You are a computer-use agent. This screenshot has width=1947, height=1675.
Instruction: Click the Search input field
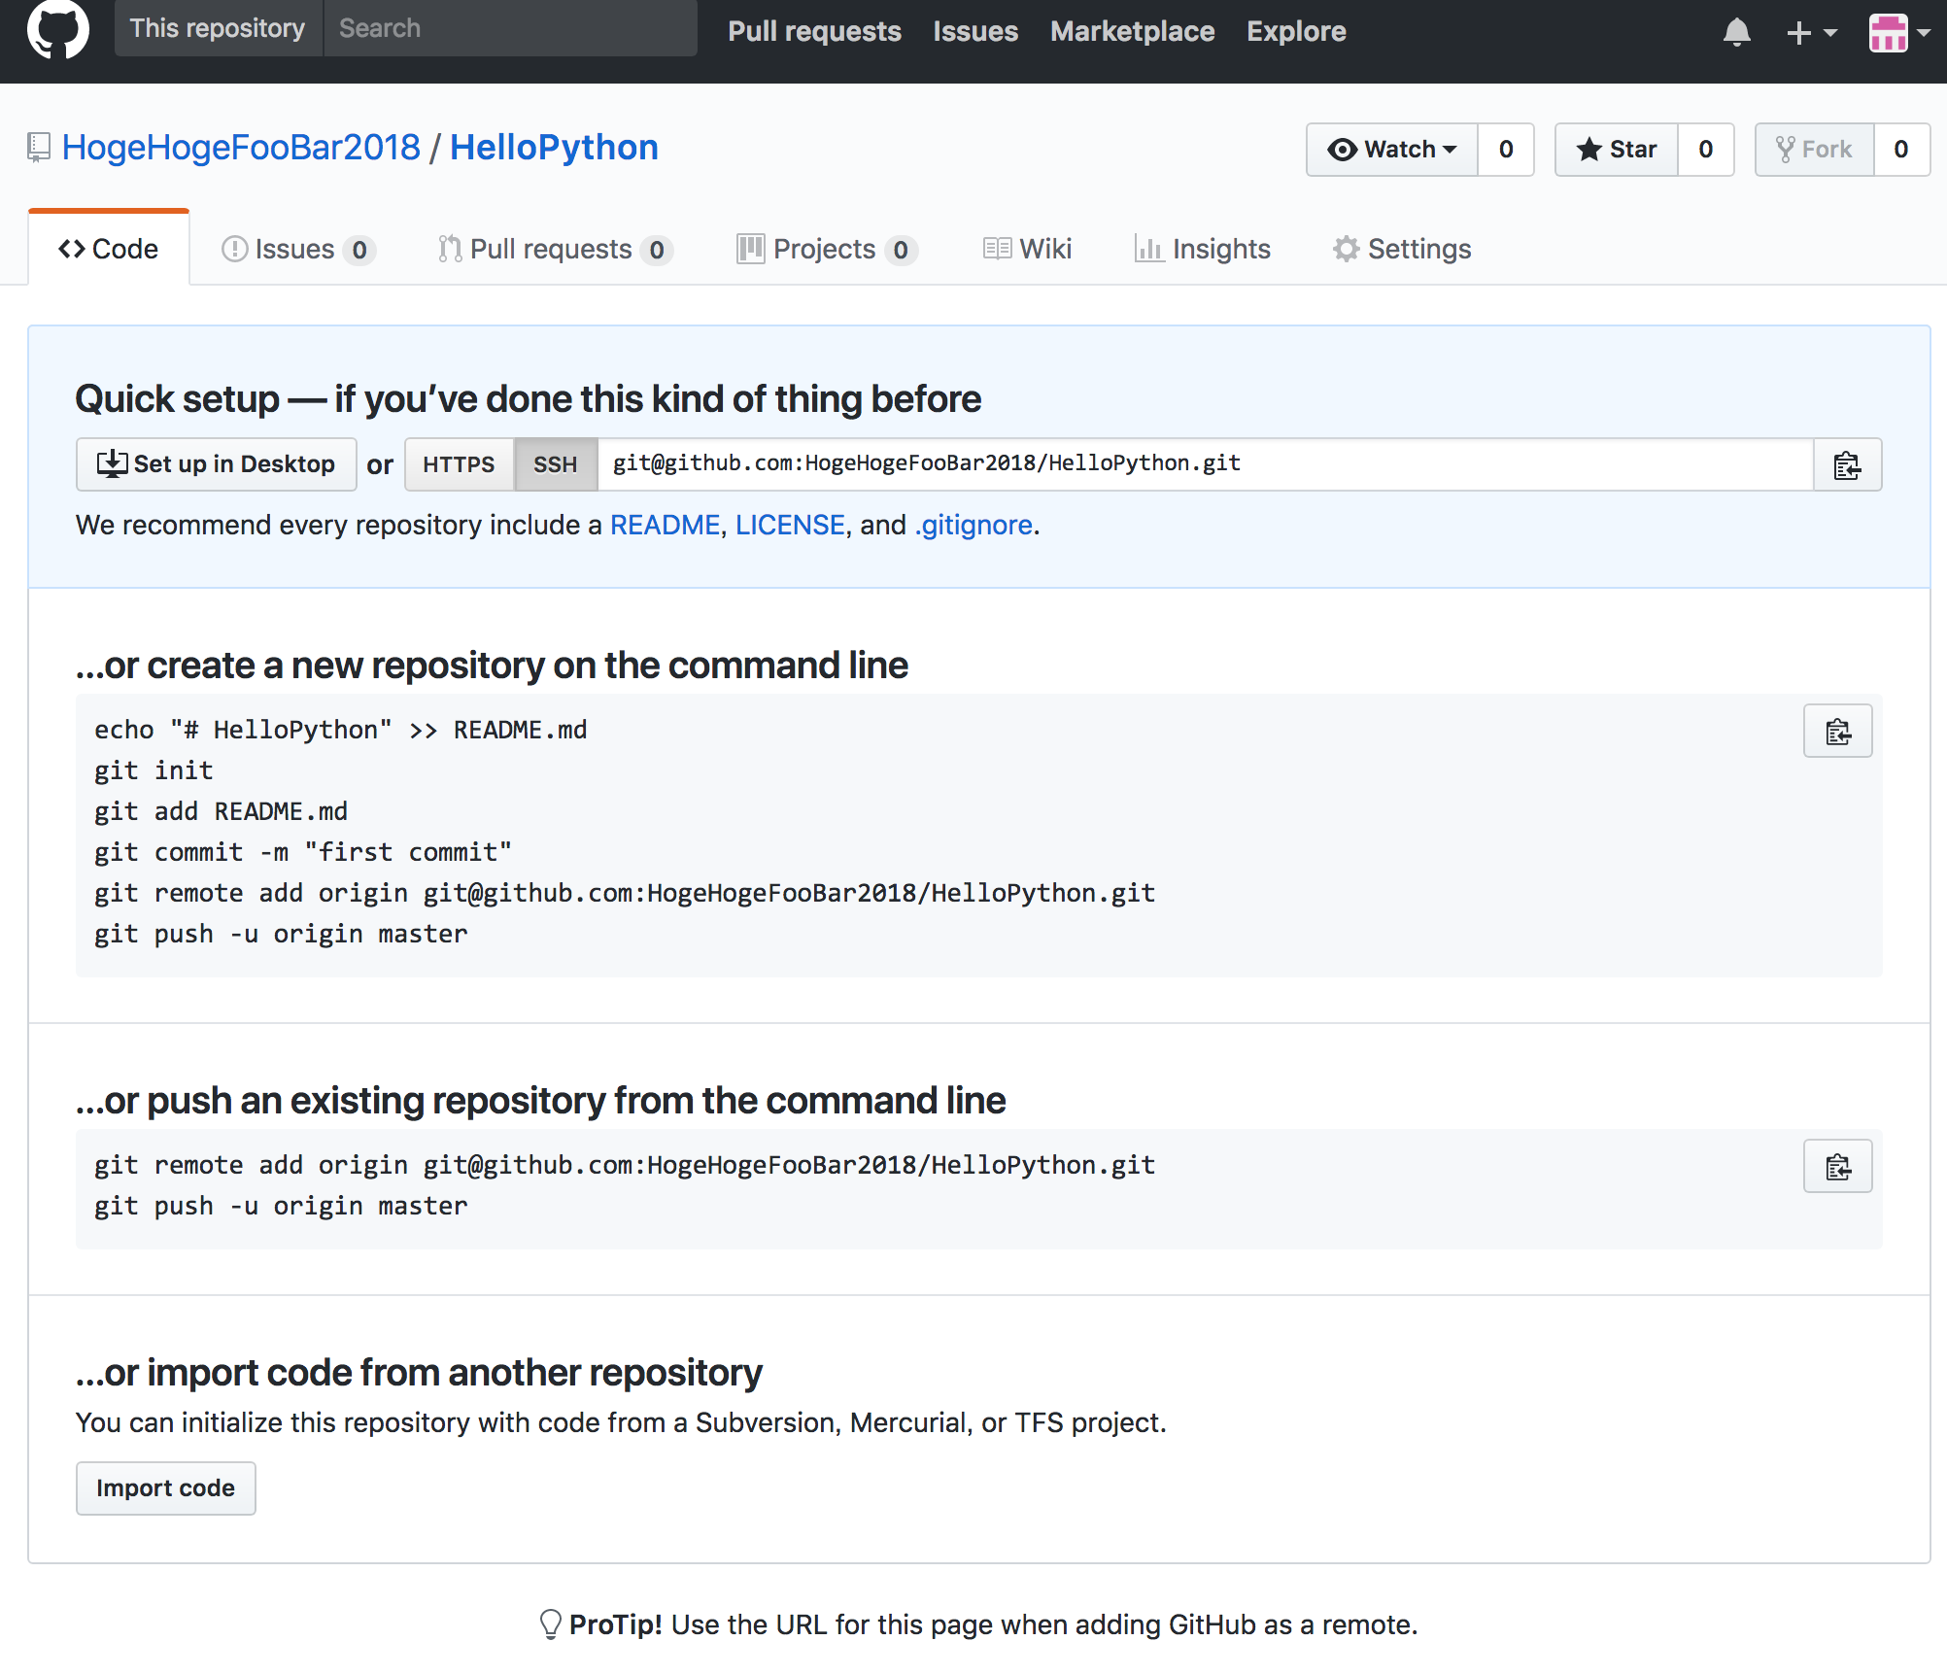pos(510,28)
